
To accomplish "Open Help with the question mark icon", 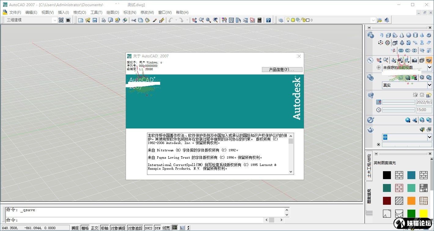I will 268,20.
